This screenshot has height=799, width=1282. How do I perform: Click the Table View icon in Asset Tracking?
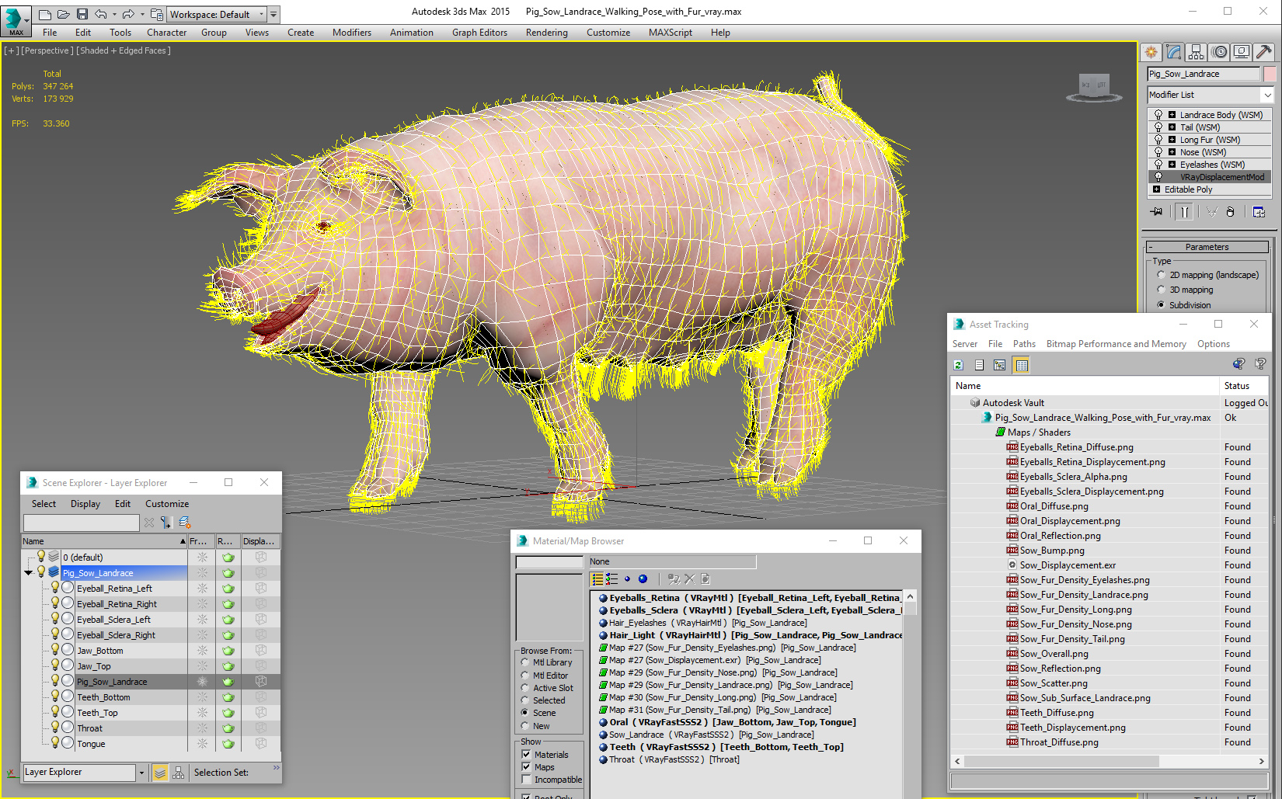click(1022, 365)
